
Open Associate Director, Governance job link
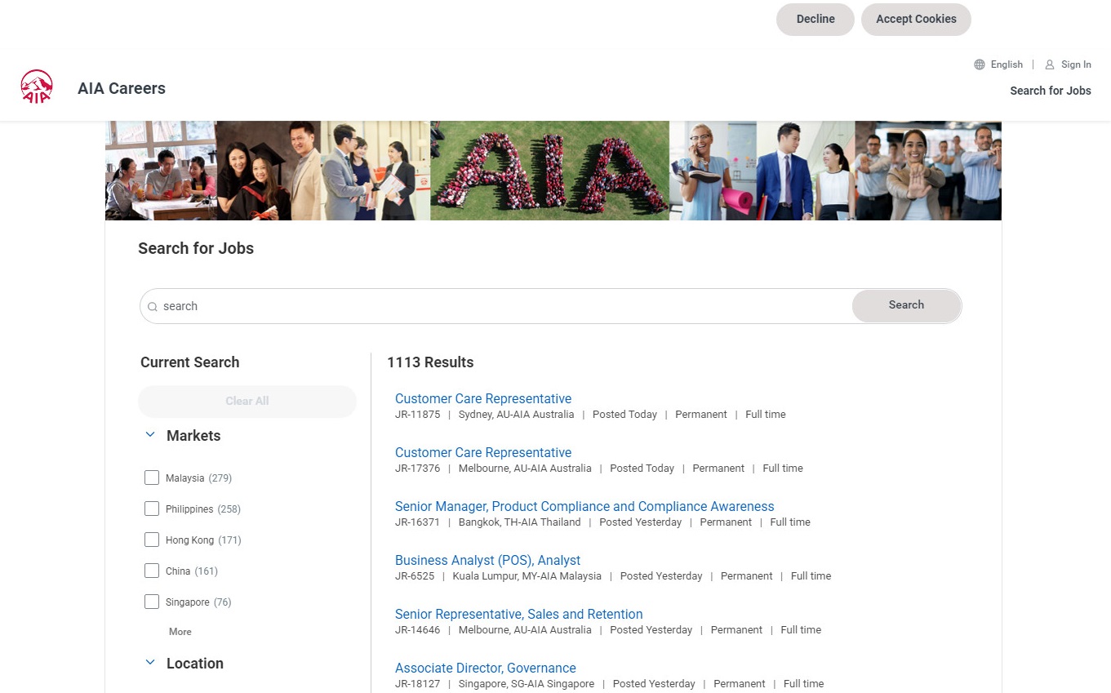pyautogui.click(x=485, y=668)
